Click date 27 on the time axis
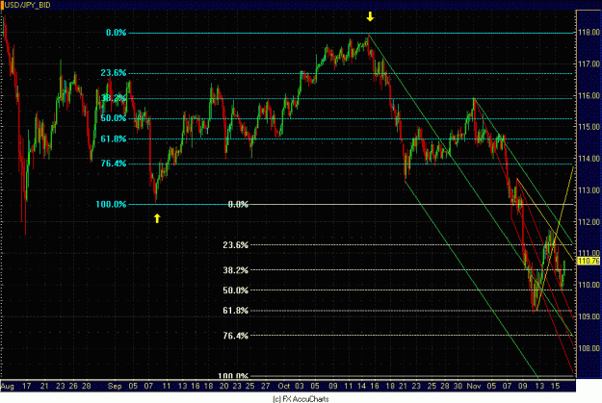 [266, 386]
